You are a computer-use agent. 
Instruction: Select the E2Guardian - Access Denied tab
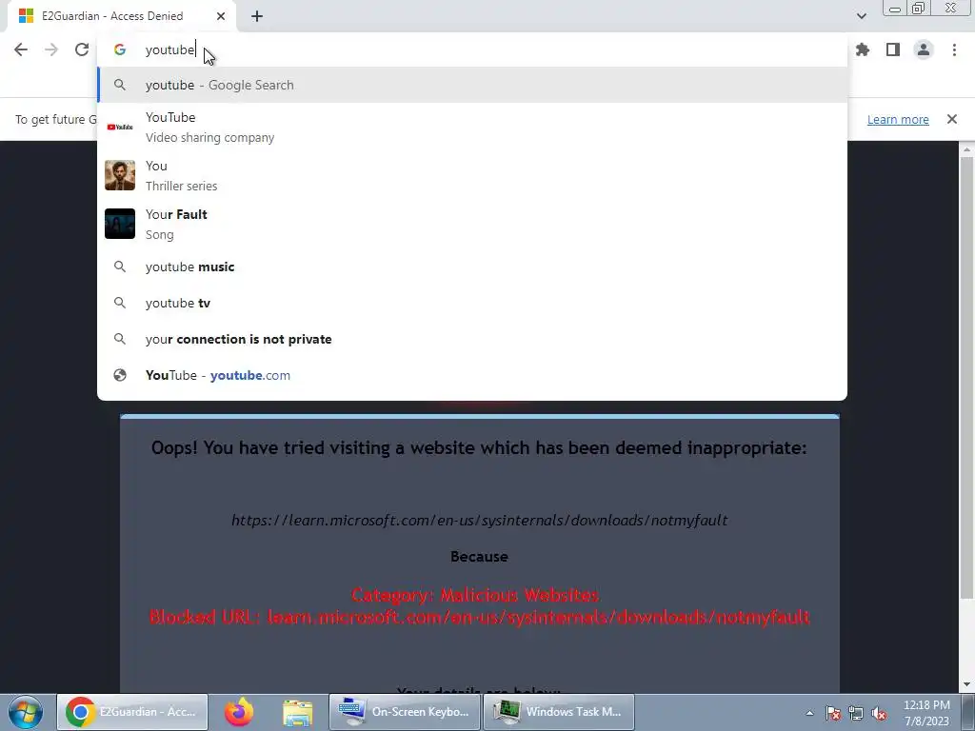coord(122,16)
